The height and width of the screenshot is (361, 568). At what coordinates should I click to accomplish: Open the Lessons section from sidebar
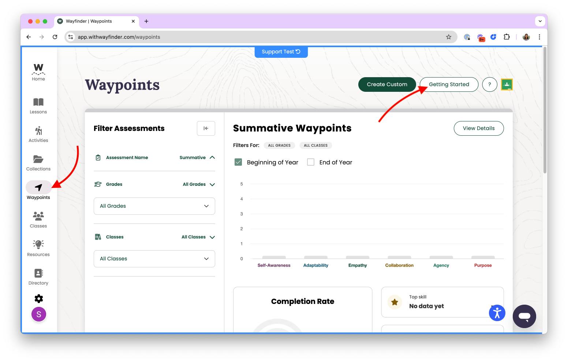coord(38,106)
